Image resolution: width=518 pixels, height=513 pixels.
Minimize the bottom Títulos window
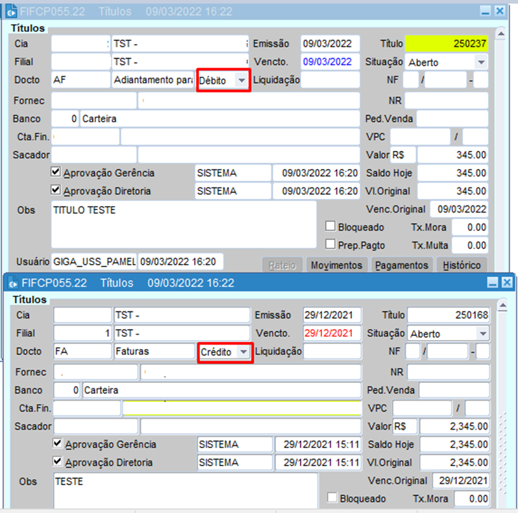pyautogui.click(x=493, y=283)
